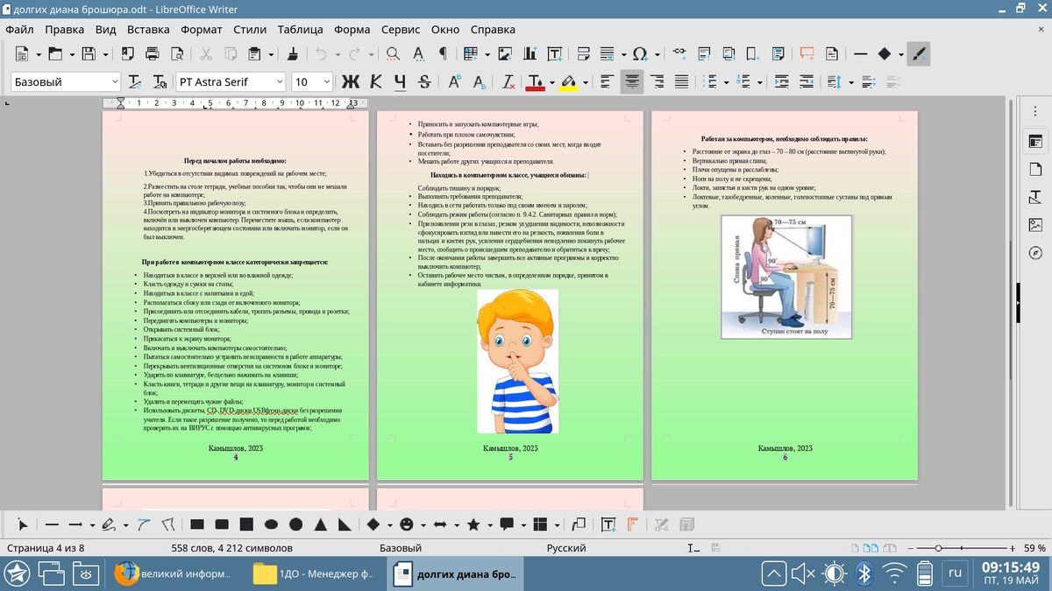Apply Superscript formatting
The width and height of the screenshot is (1052, 591).
pyautogui.click(x=455, y=82)
